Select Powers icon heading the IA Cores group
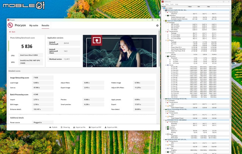The image size is (242, 154). (x=168, y=40)
